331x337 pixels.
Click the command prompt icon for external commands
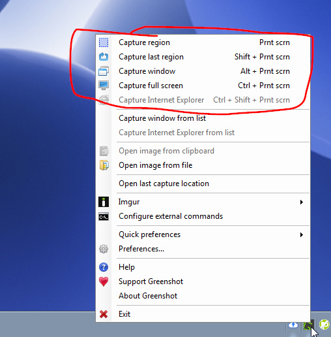pyautogui.click(x=104, y=216)
